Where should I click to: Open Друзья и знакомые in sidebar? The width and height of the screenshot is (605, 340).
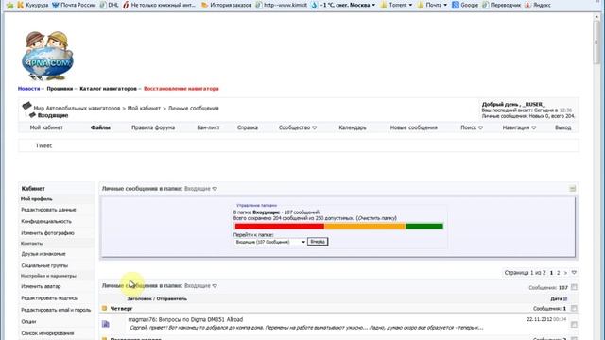point(43,254)
